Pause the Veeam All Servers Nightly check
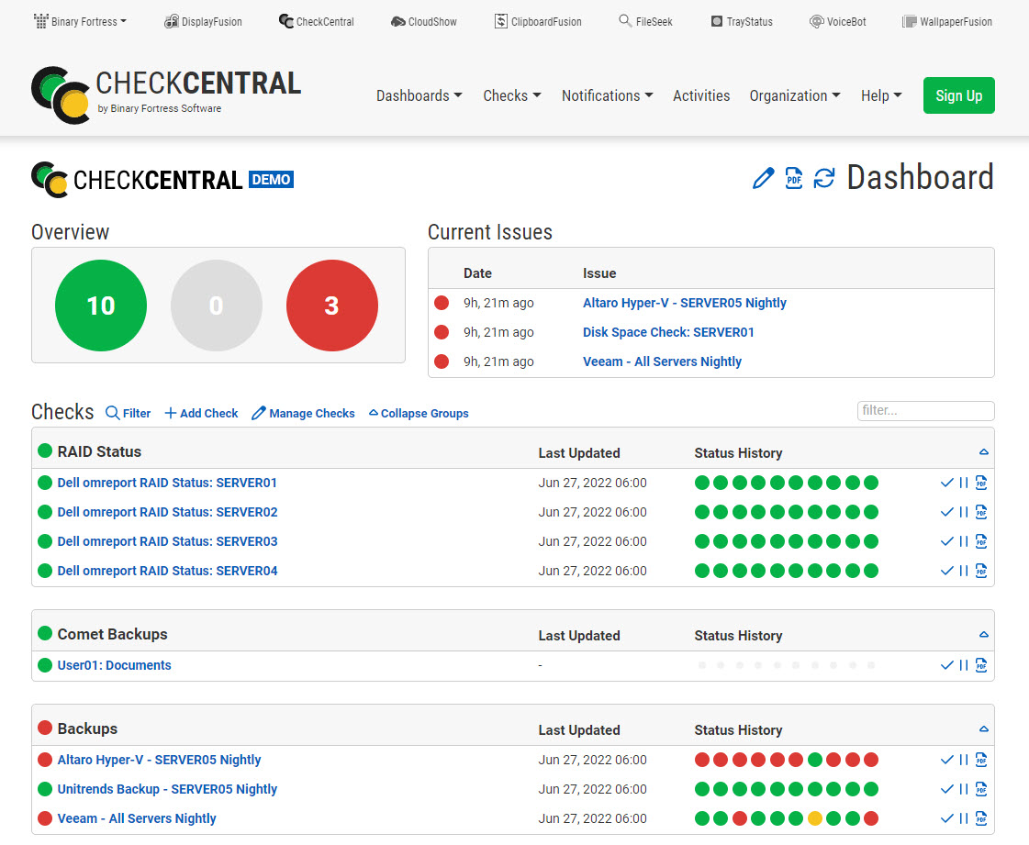Image resolution: width=1029 pixels, height=845 pixels. pyautogui.click(x=964, y=818)
